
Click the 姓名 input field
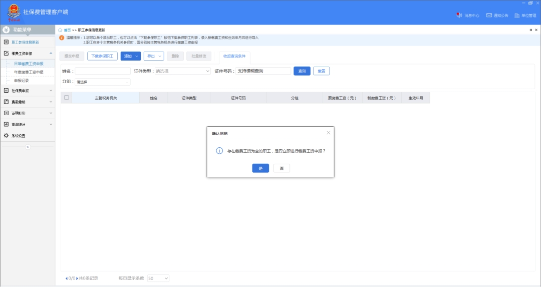(103, 71)
